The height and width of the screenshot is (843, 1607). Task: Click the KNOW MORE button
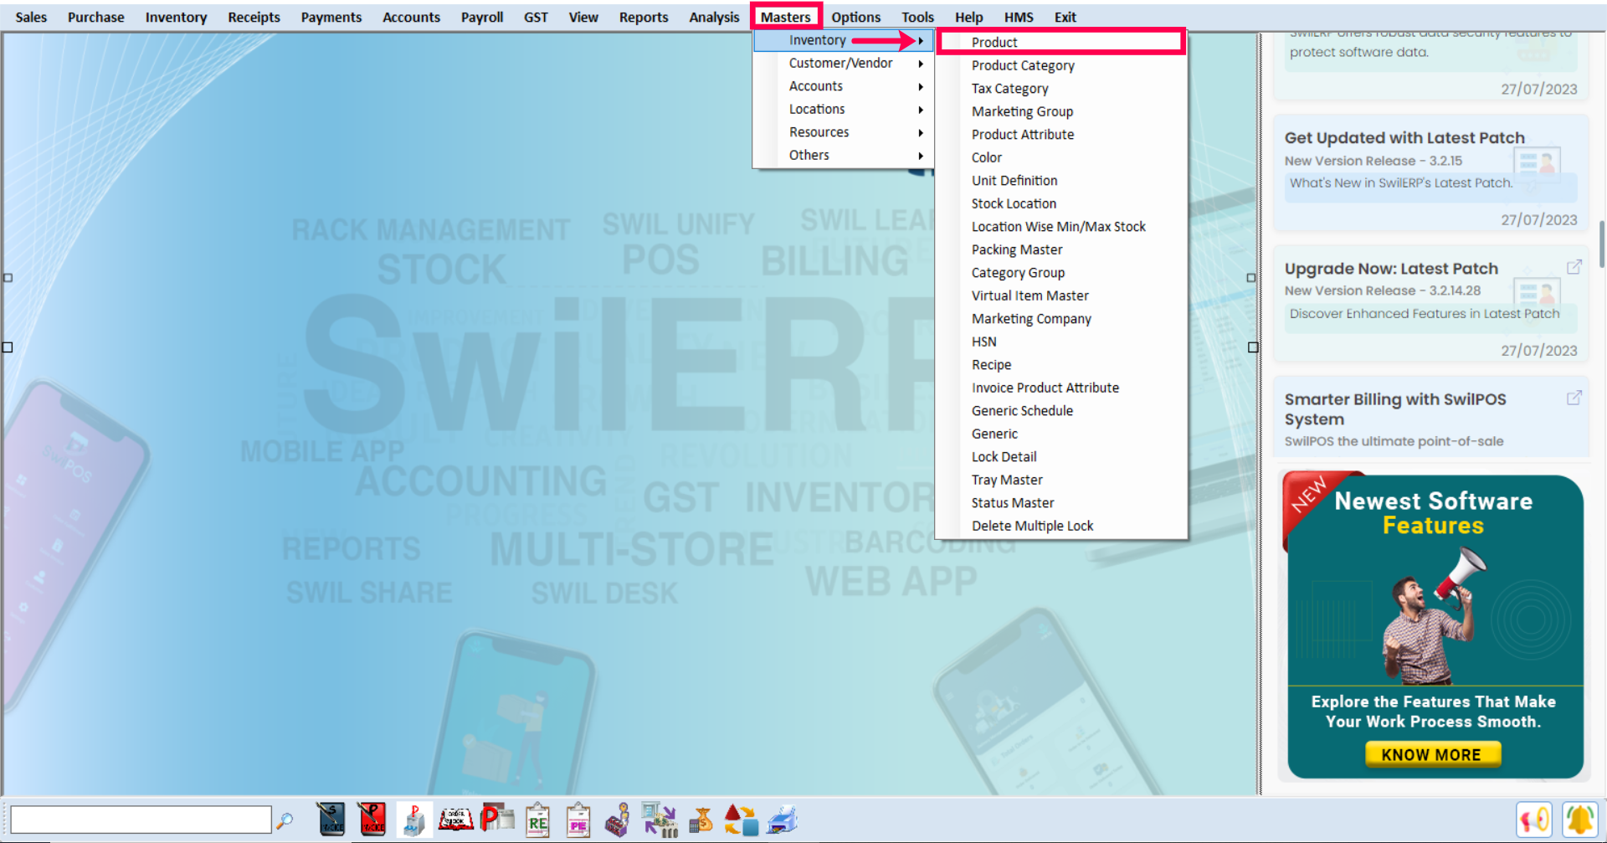1432,754
